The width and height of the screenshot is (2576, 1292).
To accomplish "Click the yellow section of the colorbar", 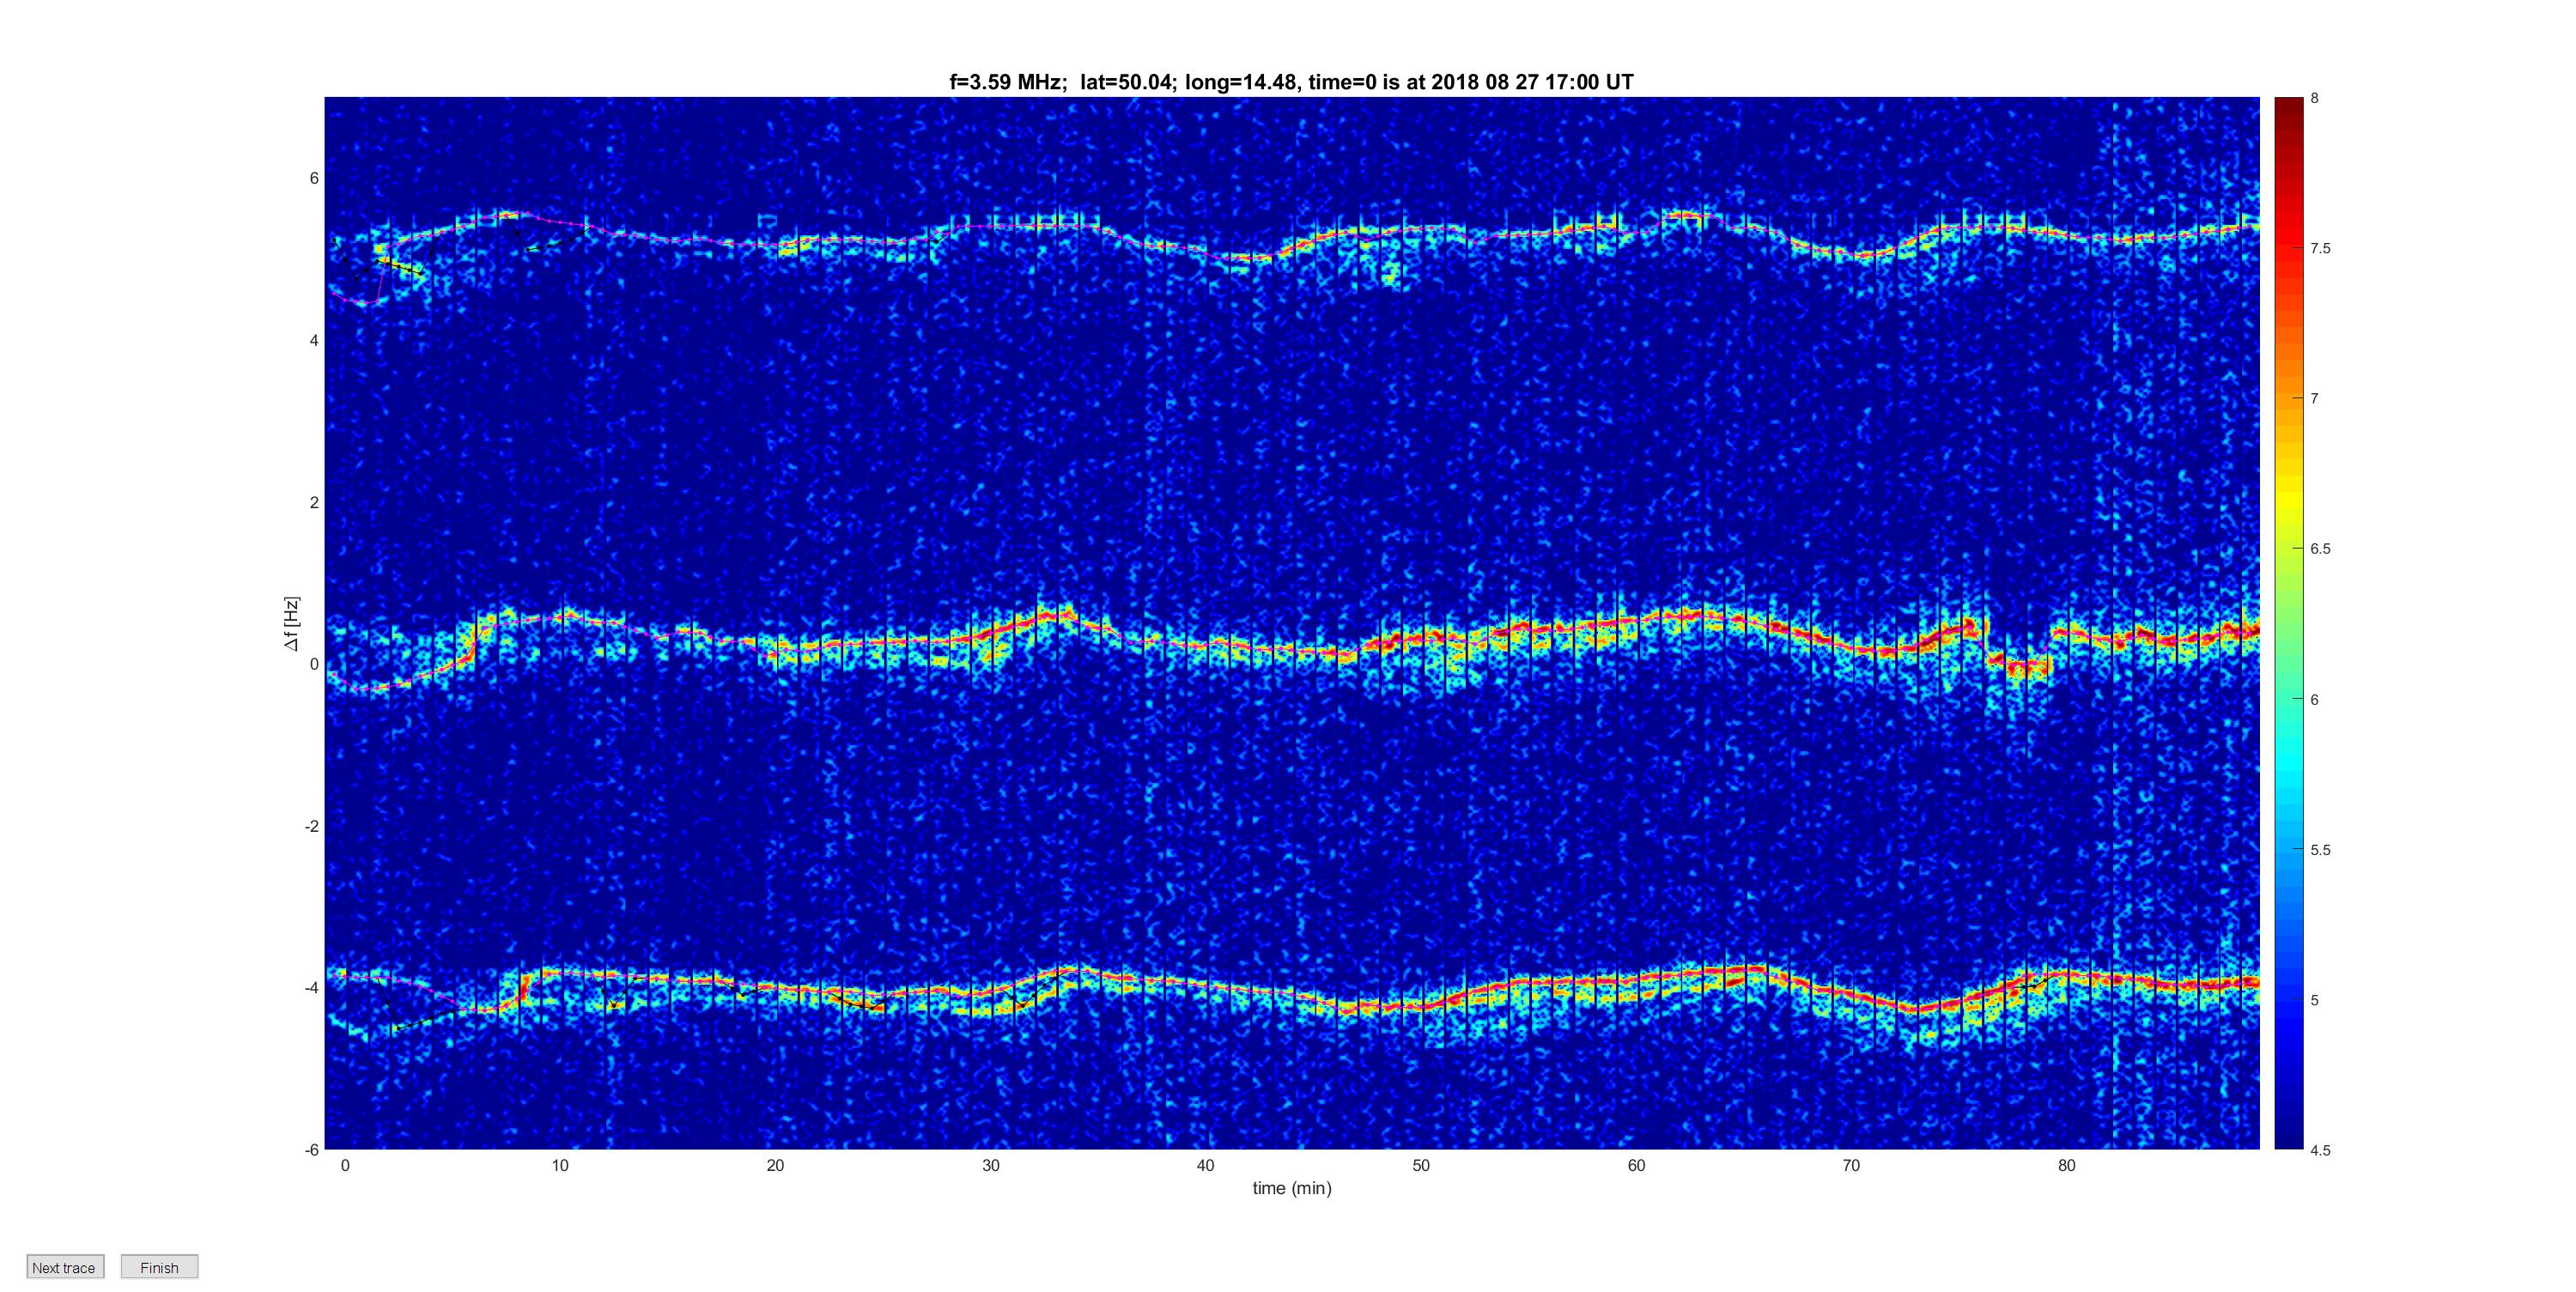I will 2288,500.
